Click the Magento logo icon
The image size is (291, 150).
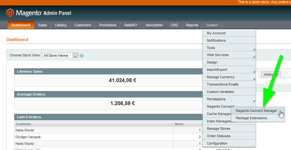click(10, 13)
